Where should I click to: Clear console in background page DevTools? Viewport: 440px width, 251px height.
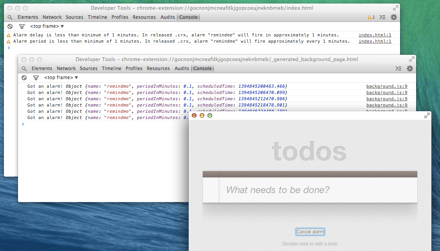tap(24, 78)
